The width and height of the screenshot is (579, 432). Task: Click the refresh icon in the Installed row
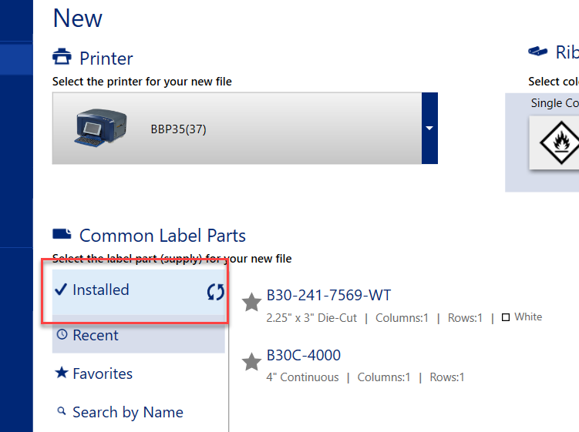pyautogui.click(x=215, y=291)
